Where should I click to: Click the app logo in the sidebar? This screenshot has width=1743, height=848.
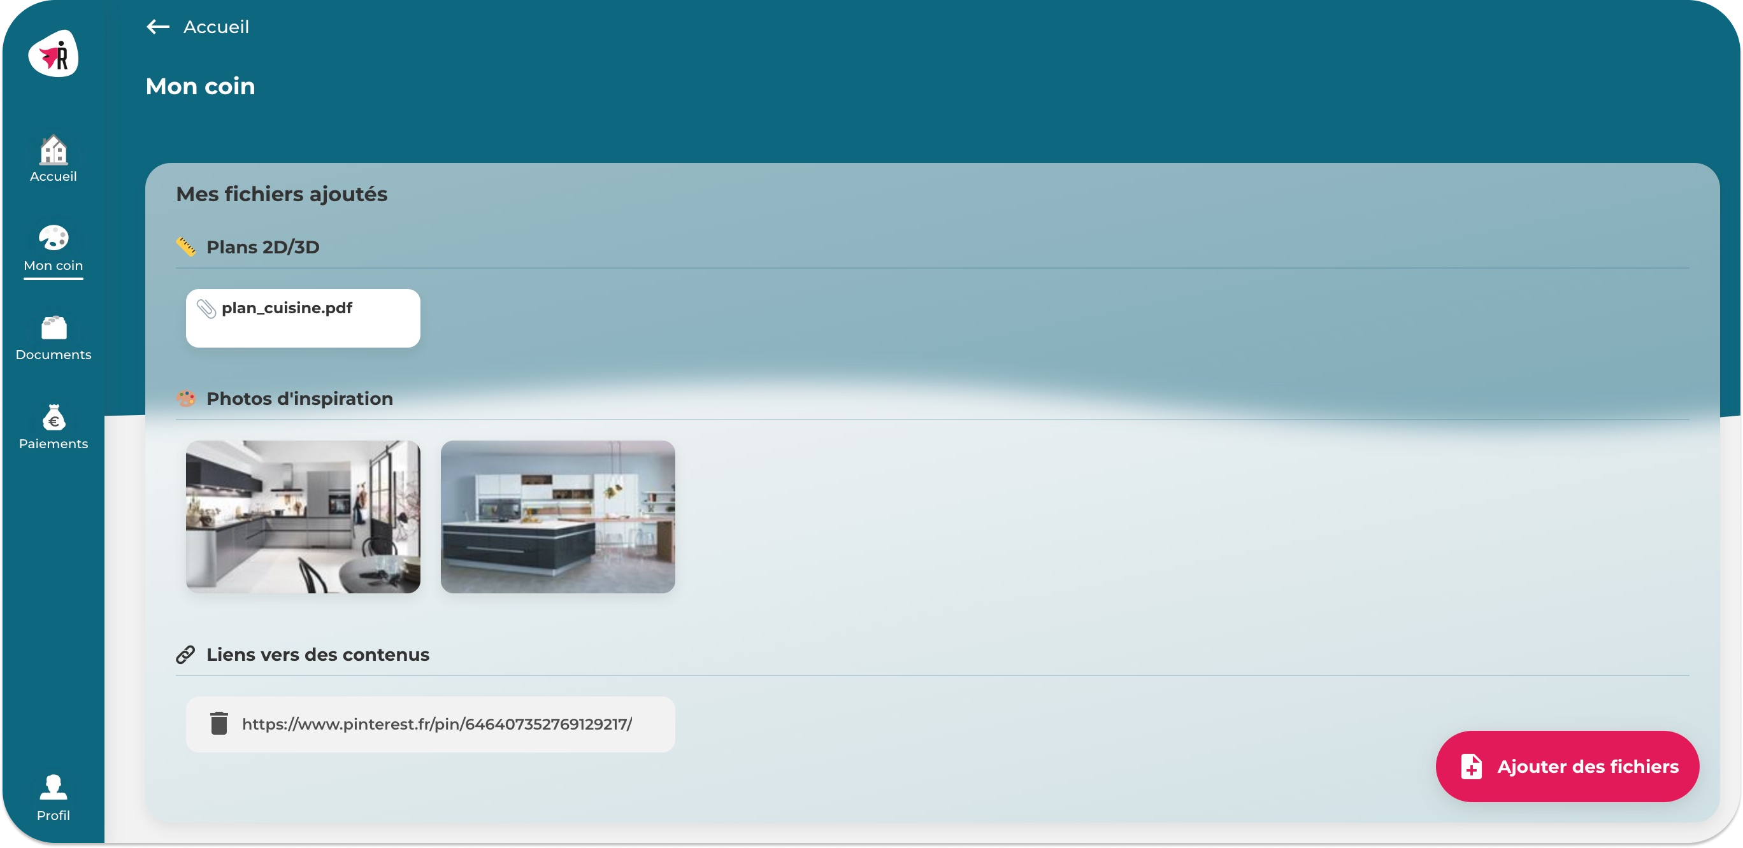(x=54, y=53)
